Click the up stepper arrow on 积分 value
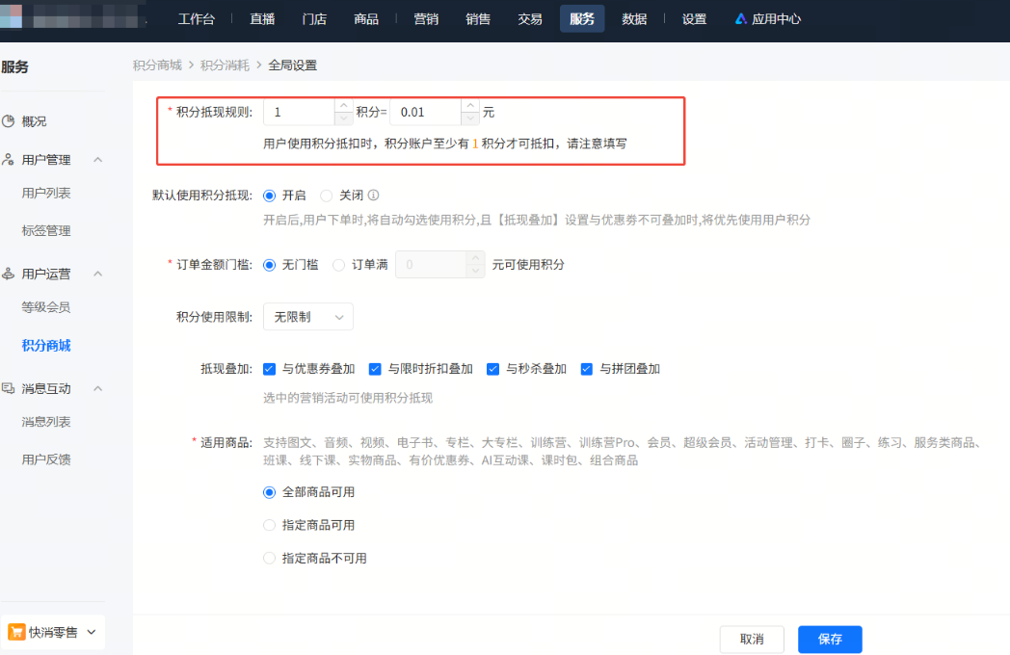The width and height of the screenshot is (1010, 655). (x=343, y=105)
